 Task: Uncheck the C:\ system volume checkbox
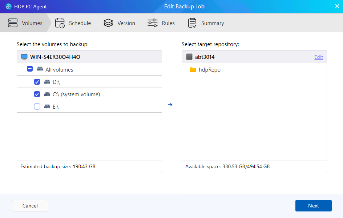pos(37,94)
